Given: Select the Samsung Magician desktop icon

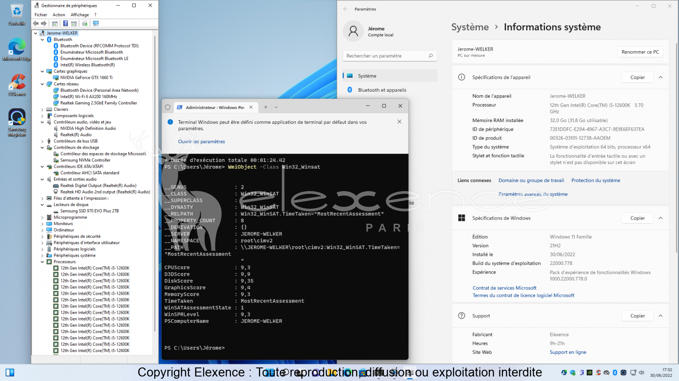Looking at the screenshot, I should pos(17,122).
